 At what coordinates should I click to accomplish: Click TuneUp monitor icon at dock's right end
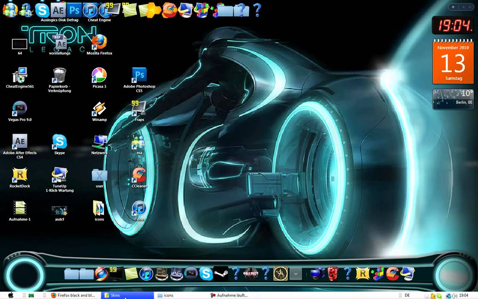(407, 274)
